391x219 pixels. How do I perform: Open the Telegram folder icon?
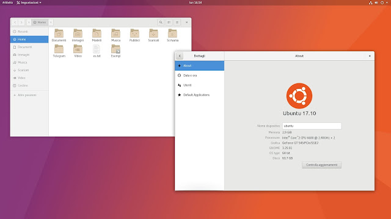point(59,51)
